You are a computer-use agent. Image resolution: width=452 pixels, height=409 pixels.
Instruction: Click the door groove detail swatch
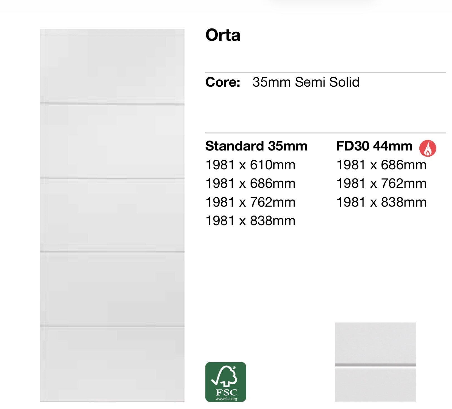point(375,362)
